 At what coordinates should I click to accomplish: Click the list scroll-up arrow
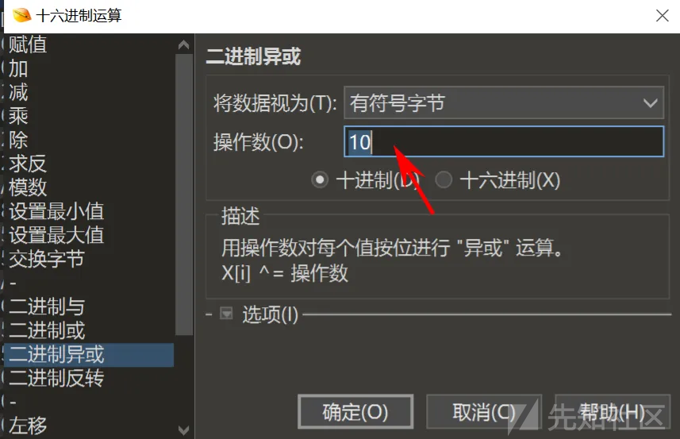coord(183,44)
